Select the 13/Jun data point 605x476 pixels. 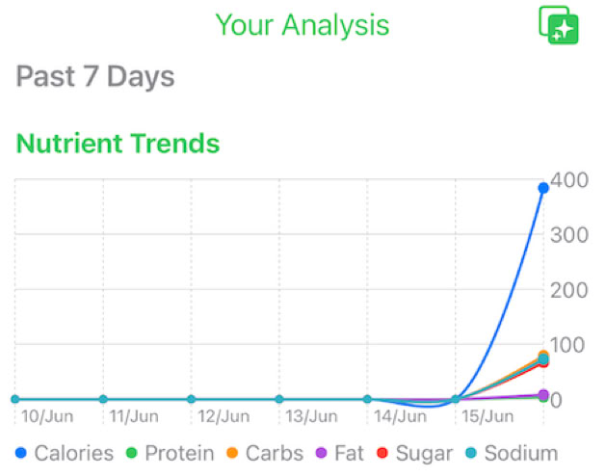[279, 399]
